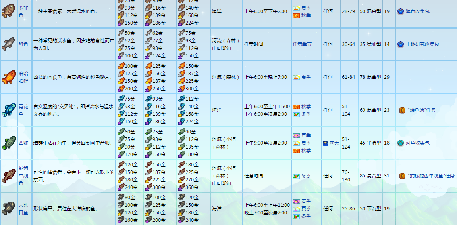Open the 蛇齿单线鱼 fish name link

[23, 175]
